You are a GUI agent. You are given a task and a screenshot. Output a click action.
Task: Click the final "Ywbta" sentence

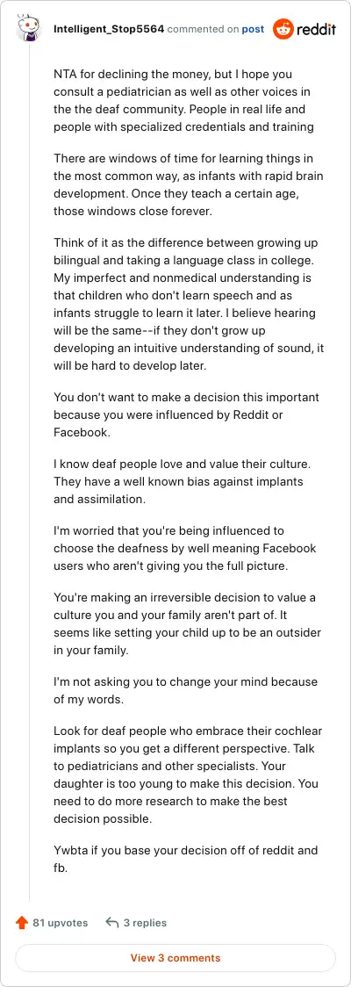pyautogui.click(x=185, y=858)
